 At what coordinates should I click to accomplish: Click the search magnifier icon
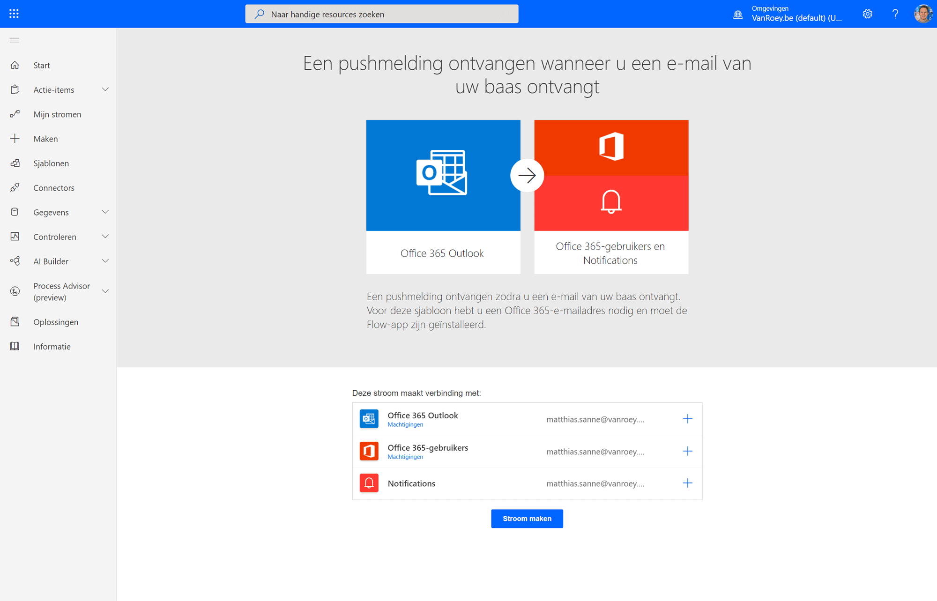pos(260,14)
